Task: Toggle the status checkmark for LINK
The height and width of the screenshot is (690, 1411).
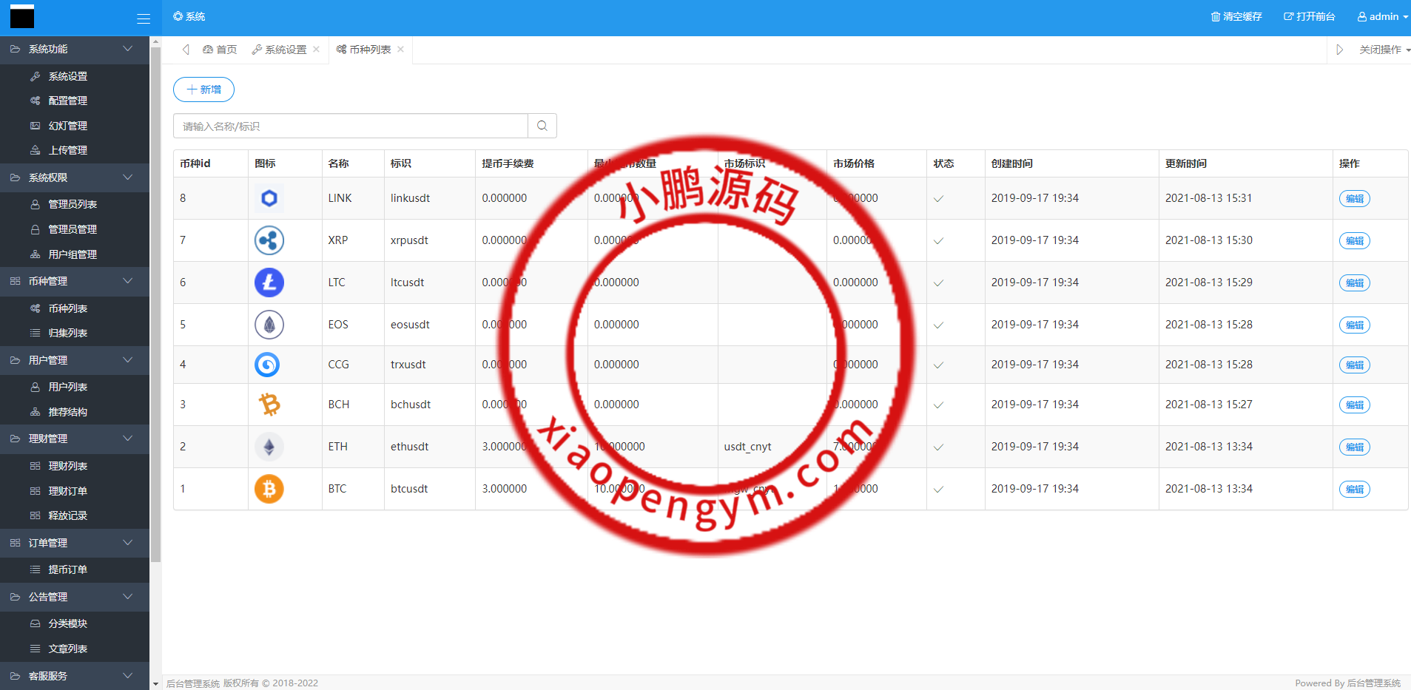Action: click(938, 199)
